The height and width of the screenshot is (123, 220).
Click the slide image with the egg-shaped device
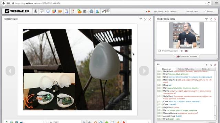point(77,70)
